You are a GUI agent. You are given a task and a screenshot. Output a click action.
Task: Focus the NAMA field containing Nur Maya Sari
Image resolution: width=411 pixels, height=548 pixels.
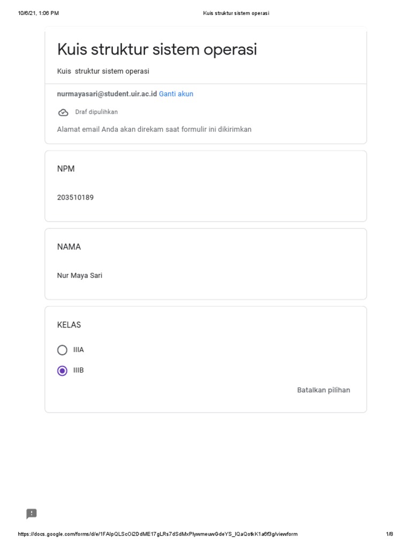80,276
